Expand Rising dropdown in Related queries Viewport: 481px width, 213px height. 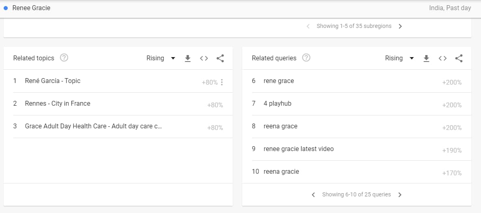coord(399,58)
